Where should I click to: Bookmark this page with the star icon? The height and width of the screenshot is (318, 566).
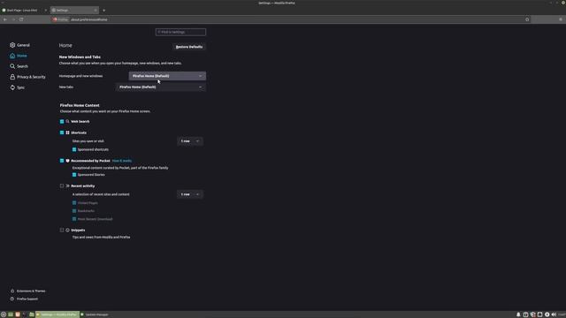coord(527,19)
